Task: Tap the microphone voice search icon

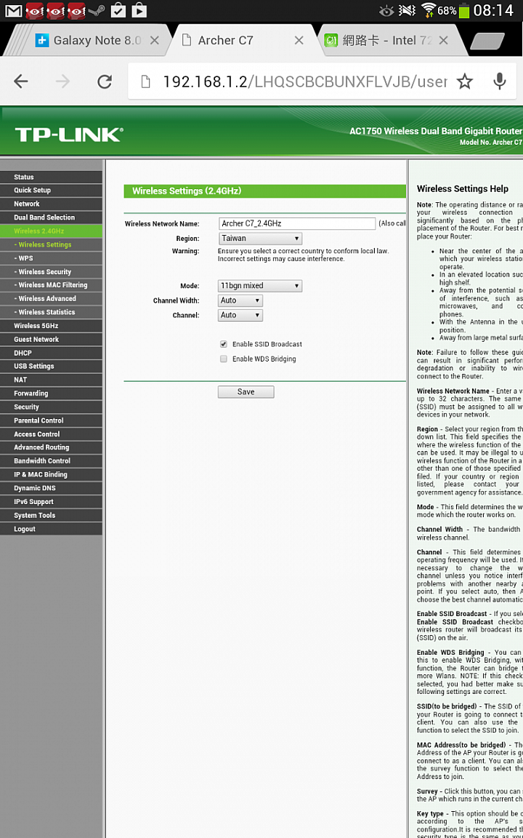Action: click(500, 81)
